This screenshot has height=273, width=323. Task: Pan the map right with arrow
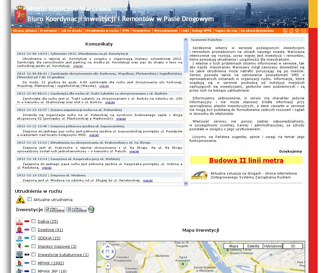[113, 252]
